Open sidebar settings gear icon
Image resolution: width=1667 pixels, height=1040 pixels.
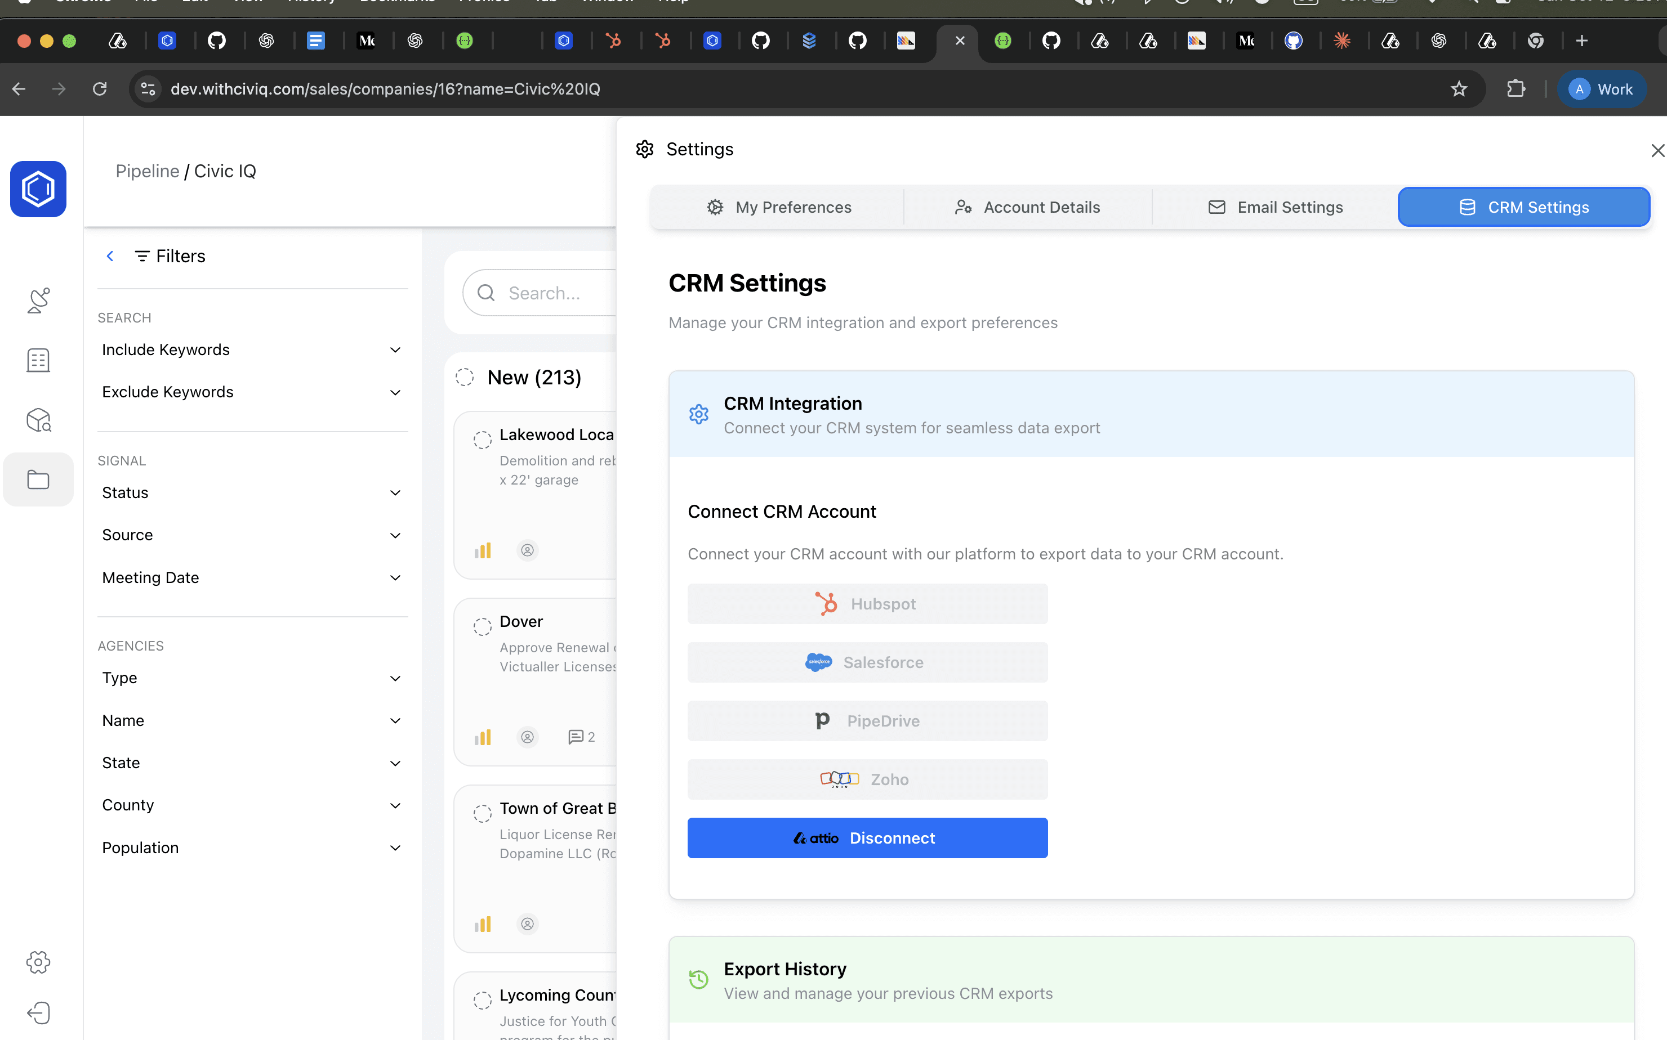(38, 962)
